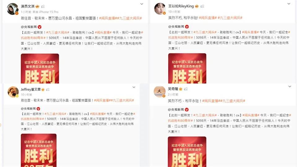This screenshot has width=297, height=167.
Task: Click the crown badge beside 演员文淇
Action: tap(37, 6)
